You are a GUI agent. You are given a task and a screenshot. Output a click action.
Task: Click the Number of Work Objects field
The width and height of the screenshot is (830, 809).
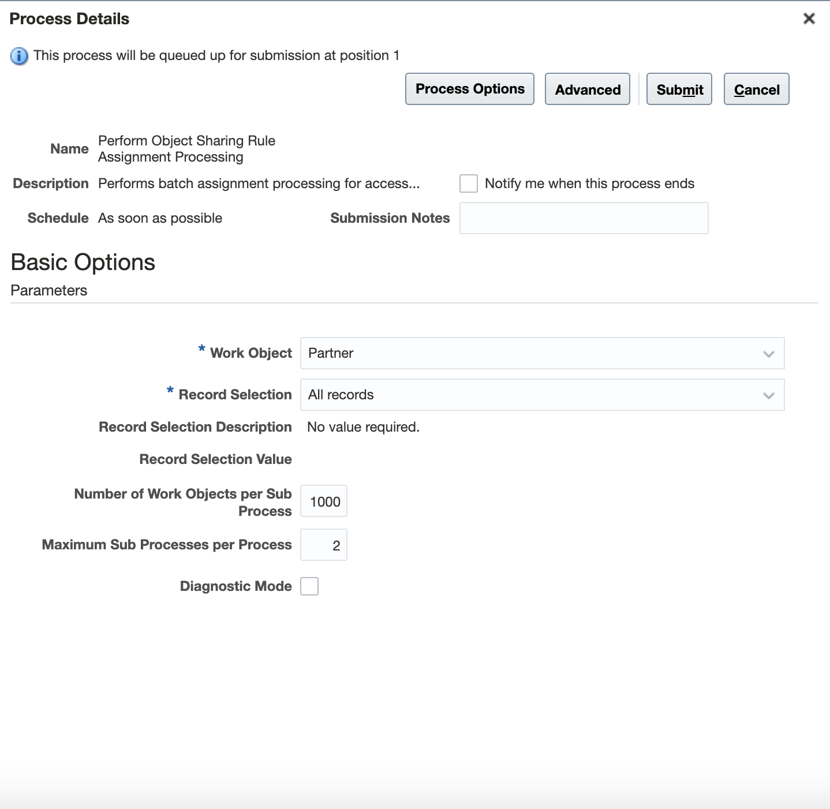[324, 501]
